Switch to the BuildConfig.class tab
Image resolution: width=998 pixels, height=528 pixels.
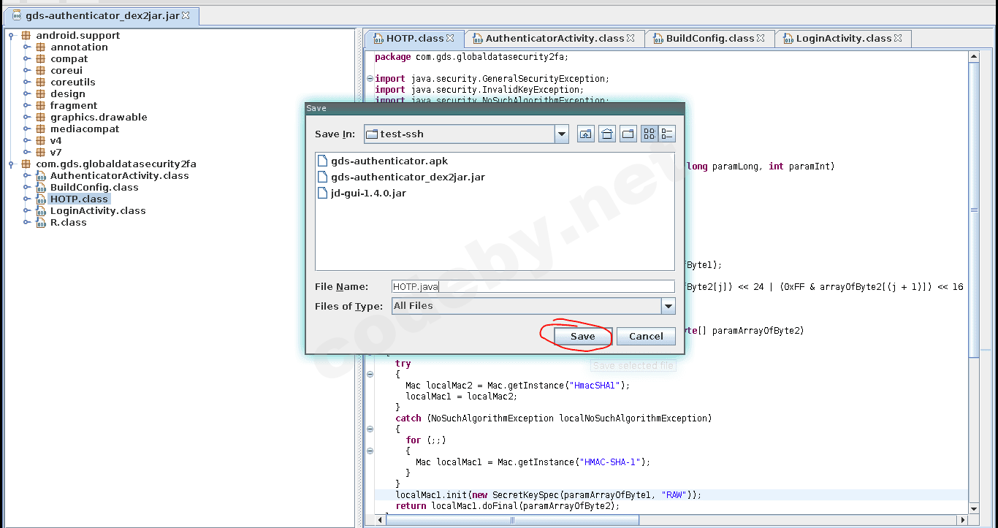tap(710, 38)
